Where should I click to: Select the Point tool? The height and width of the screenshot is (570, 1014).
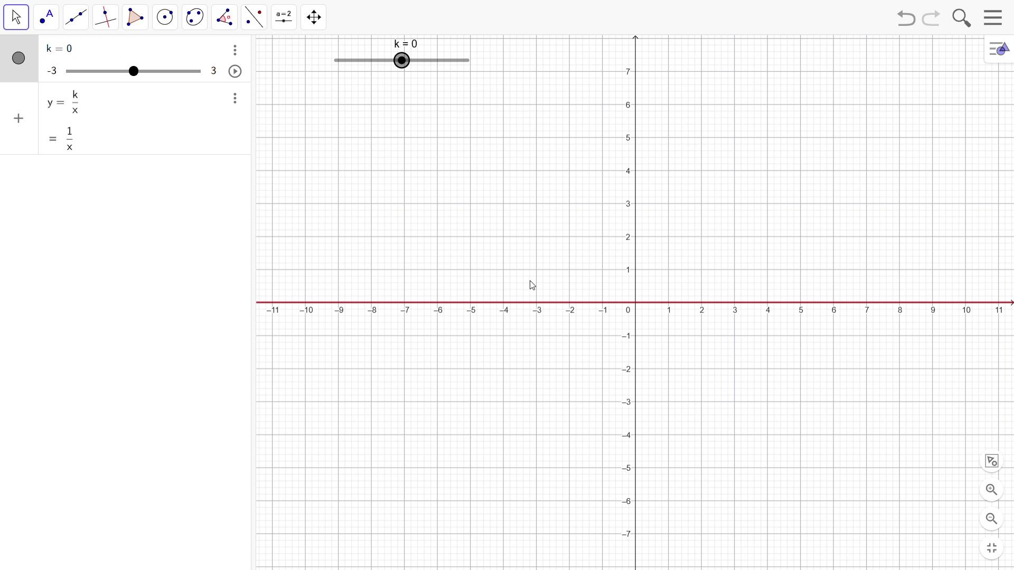[46, 17]
